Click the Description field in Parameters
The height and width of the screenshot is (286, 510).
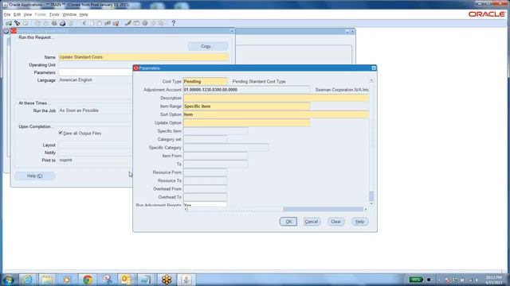pyautogui.click(x=277, y=98)
